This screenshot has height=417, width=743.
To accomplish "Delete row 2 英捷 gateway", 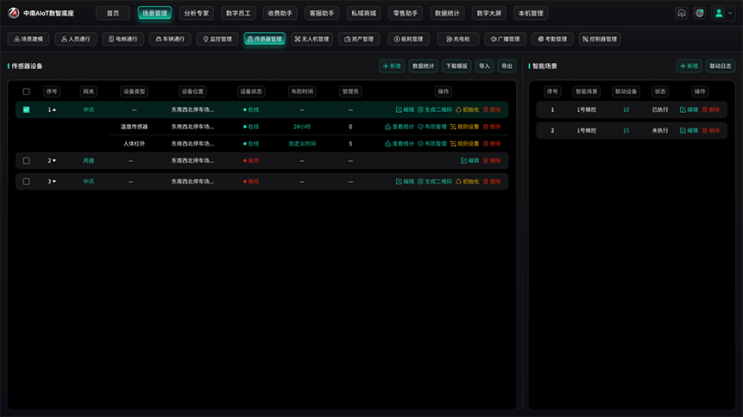I will pos(492,160).
